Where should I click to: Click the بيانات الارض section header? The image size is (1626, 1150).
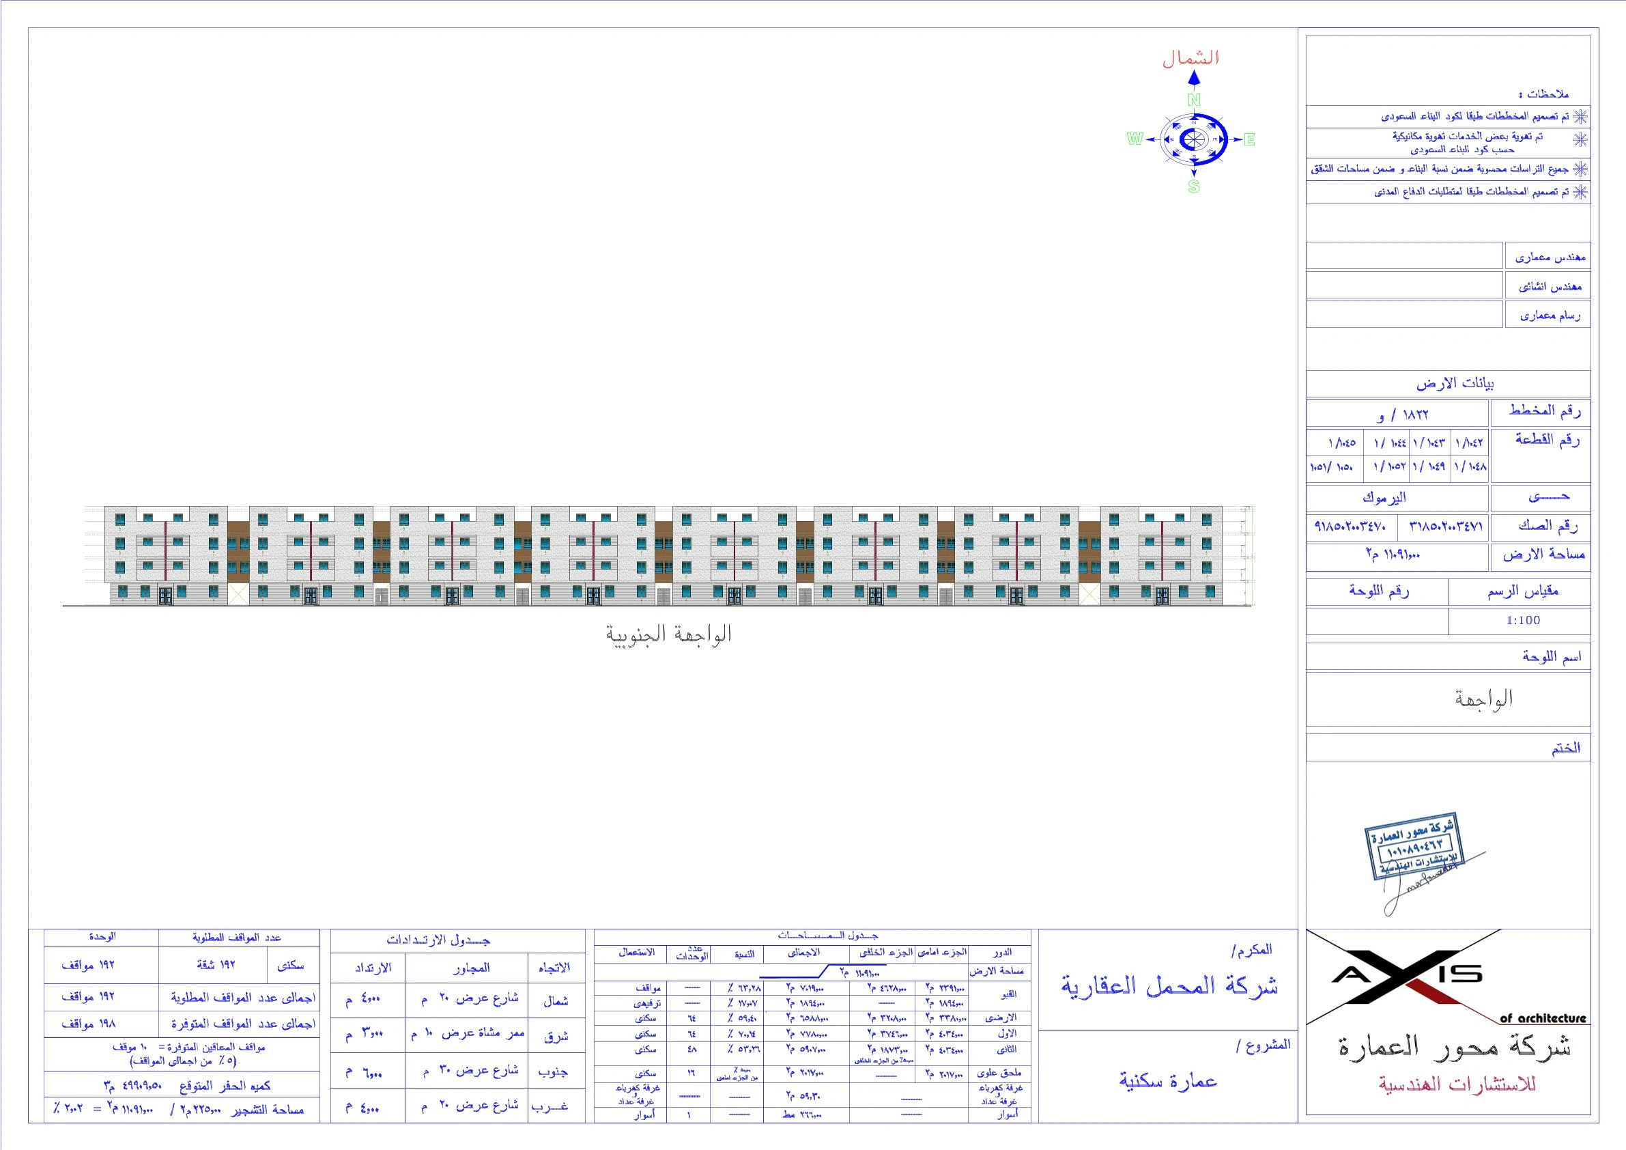[x=1455, y=383]
